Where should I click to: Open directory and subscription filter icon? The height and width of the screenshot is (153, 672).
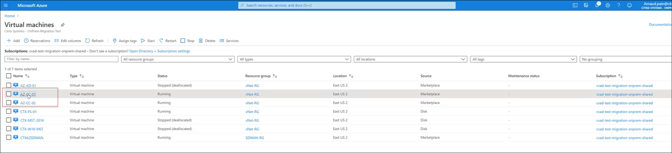pyautogui.click(x=586, y=5)
